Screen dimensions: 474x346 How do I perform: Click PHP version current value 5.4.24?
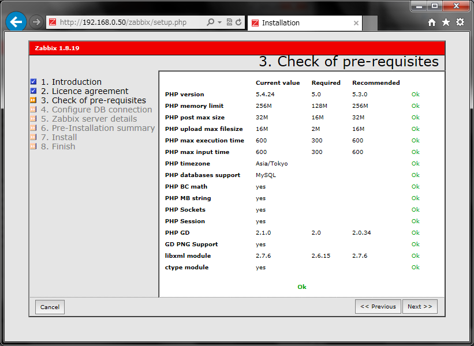(265, 94)
